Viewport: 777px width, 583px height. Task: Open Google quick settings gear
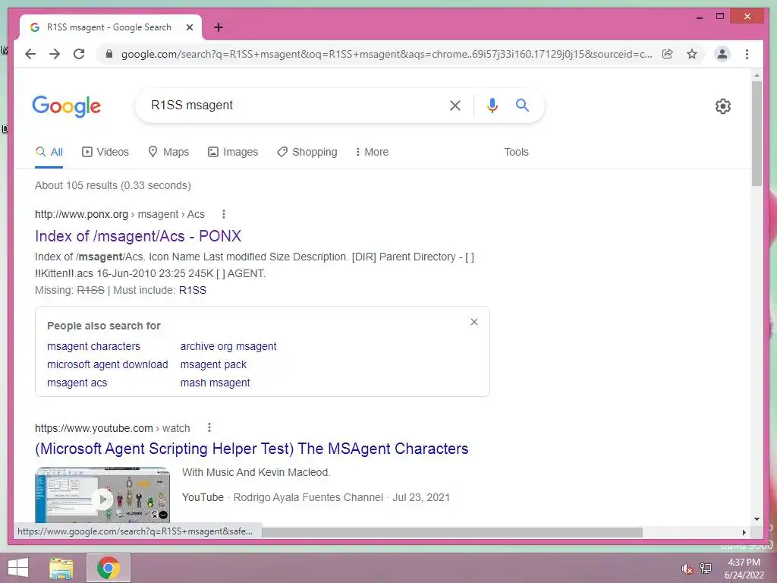(723, 106)
